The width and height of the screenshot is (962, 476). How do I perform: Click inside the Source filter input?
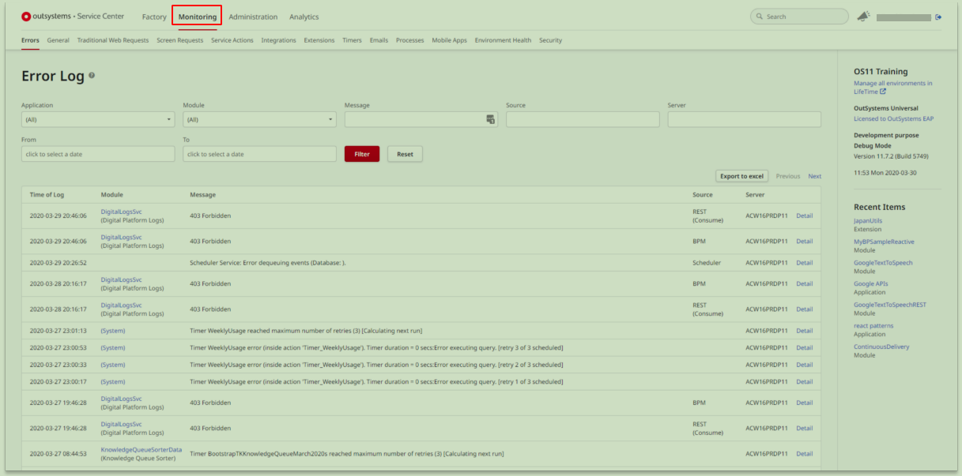[583, 118]
